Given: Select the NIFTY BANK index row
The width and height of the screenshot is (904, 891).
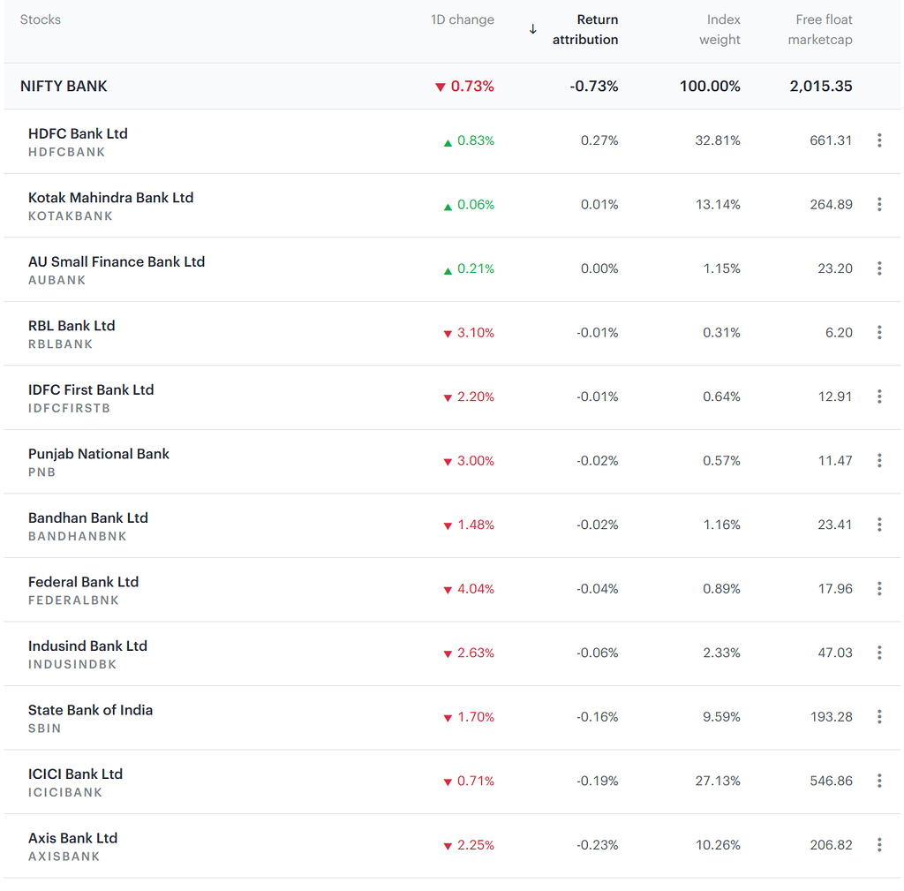Looking at the screenshot, I should (x=63, y=86).
